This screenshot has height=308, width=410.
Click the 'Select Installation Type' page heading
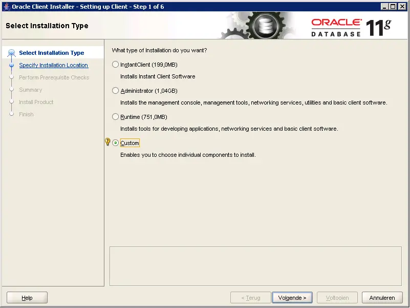(x=47, y=26)
